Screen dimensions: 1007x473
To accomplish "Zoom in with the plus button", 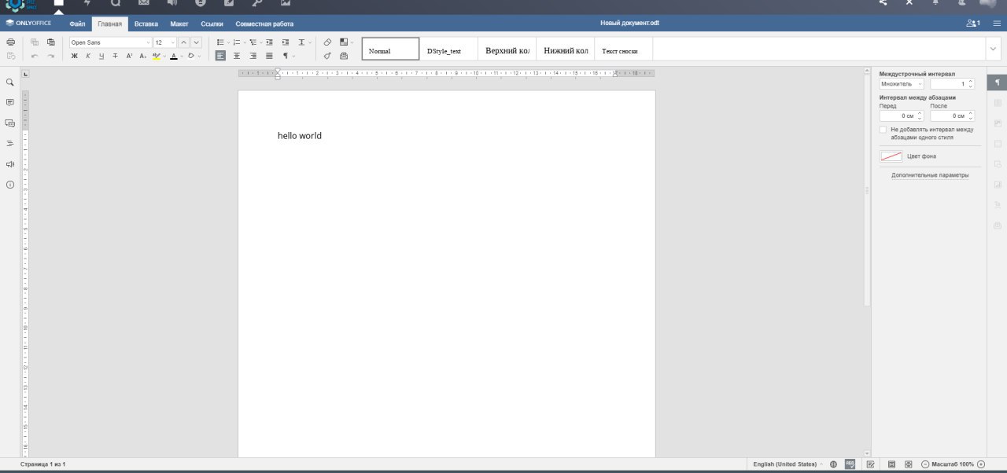I will (x=981, y=464).
